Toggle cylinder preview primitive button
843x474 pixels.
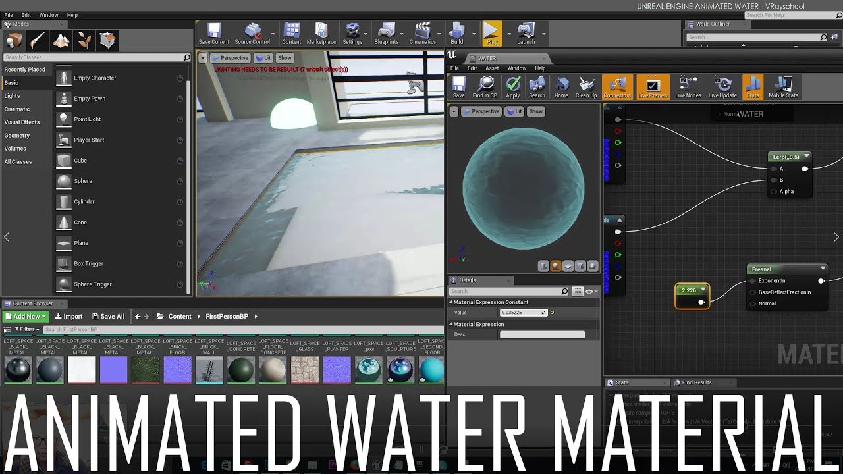[543, 266]
